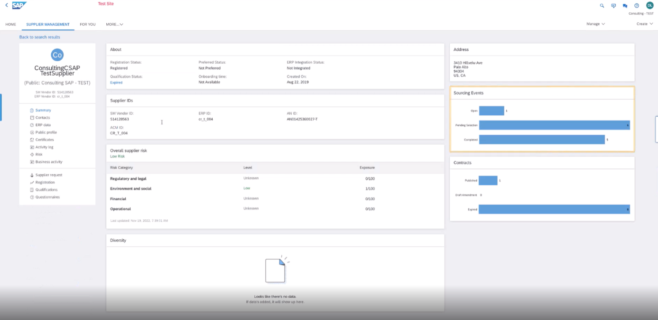Click the Pending Selection bar in Sourcing Events

point(554,125)
